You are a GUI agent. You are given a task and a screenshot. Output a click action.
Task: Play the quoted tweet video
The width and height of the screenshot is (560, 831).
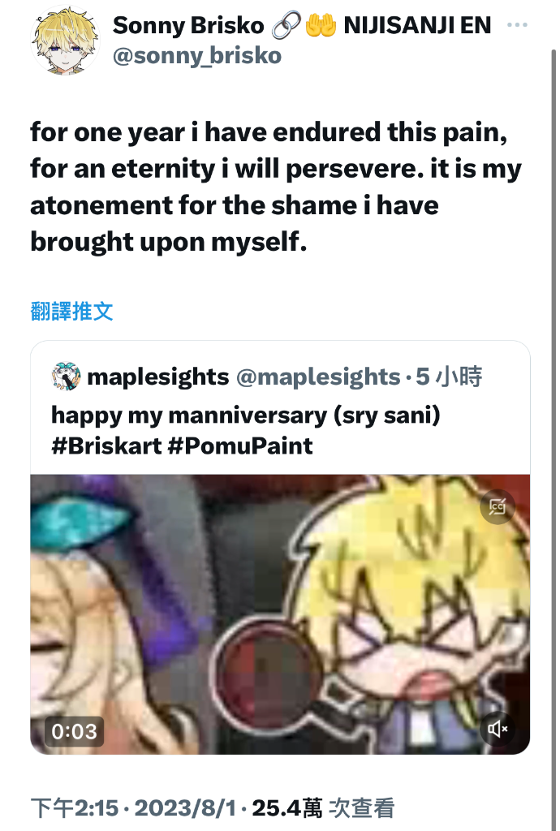click(x=280, y=614)
